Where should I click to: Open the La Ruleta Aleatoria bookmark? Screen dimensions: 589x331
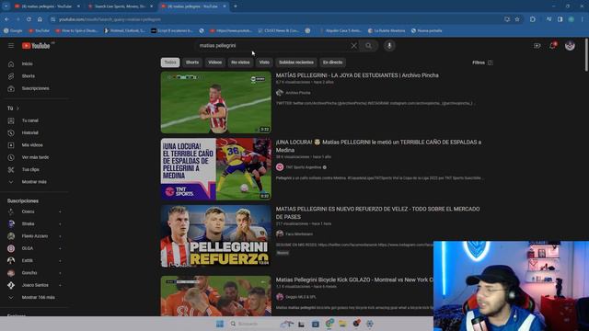coord(387,30)
